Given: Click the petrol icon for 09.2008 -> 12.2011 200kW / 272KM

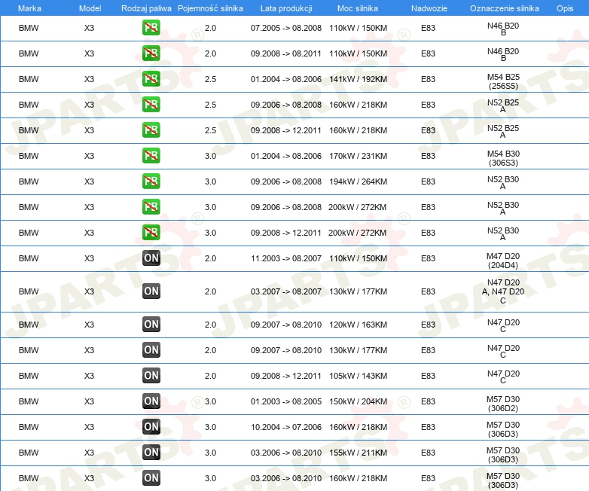Looking at the screenshot, I should (x=151, y=232).
